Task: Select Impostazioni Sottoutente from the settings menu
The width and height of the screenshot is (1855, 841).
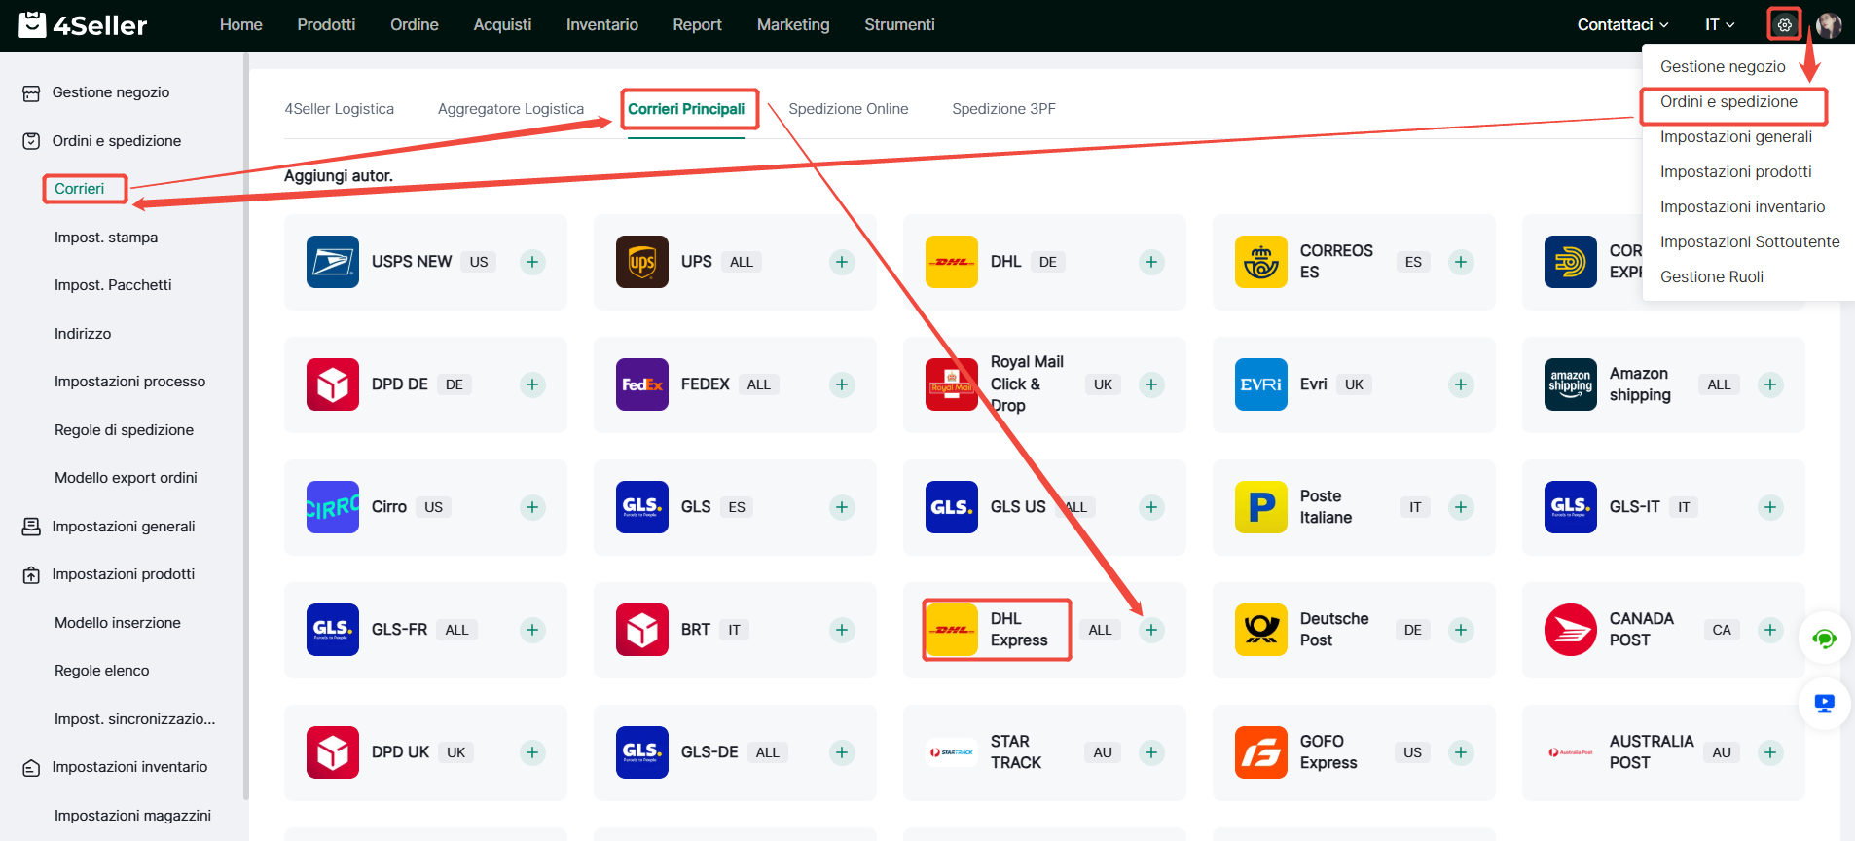Action: [1749, 241]
